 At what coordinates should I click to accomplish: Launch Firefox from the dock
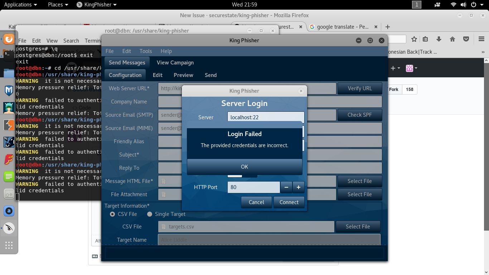(9, 39)
